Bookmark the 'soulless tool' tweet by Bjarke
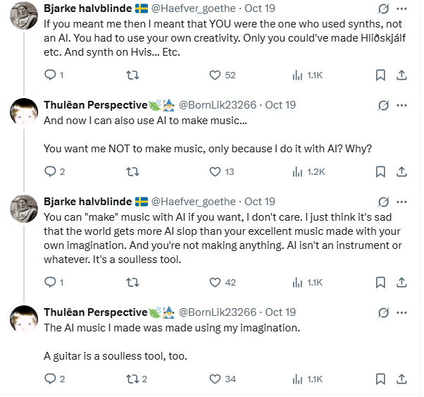424x397 pixels. tap(380, 282)
